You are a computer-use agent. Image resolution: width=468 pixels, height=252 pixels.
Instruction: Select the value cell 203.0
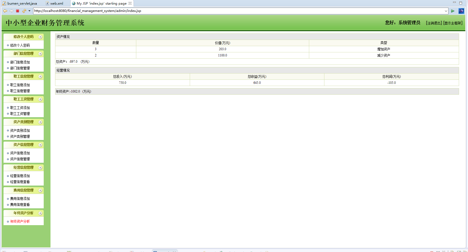click(x=223, y=49)
